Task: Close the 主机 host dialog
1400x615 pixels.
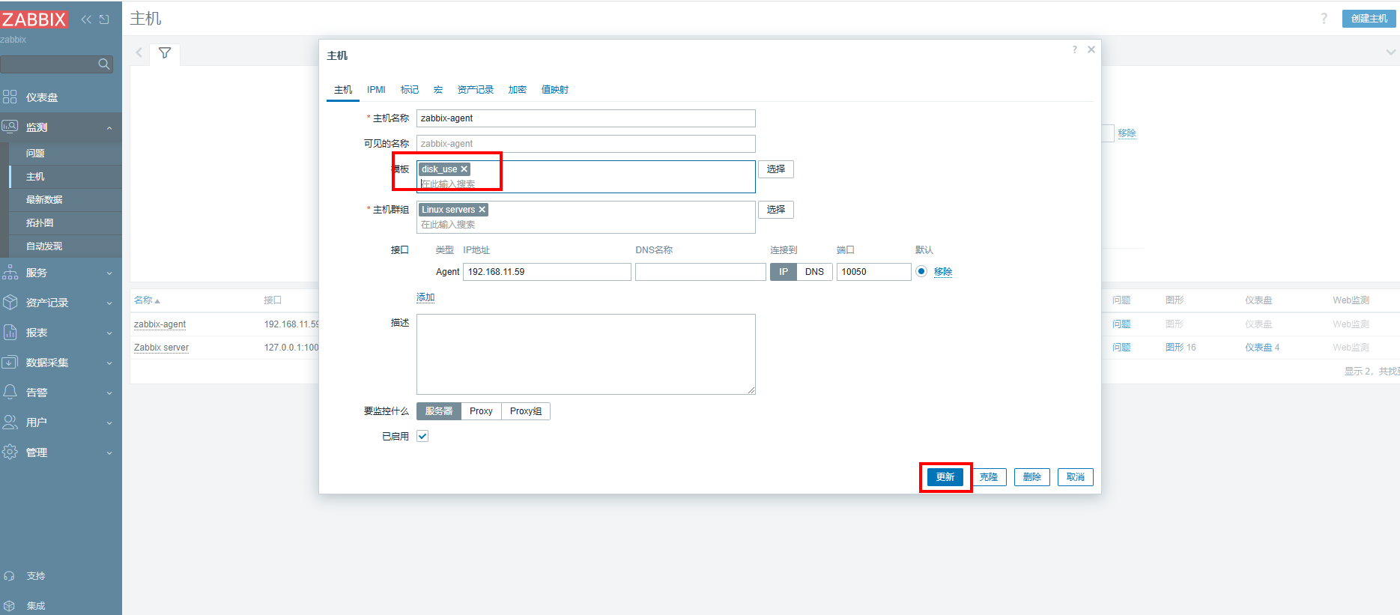Action: 1091,49
